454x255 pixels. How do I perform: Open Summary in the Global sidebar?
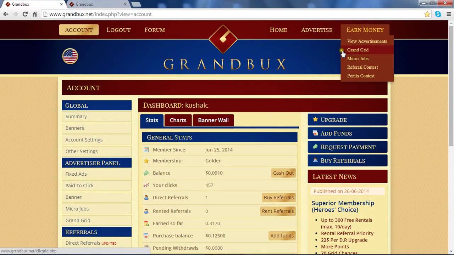[96, 117]
